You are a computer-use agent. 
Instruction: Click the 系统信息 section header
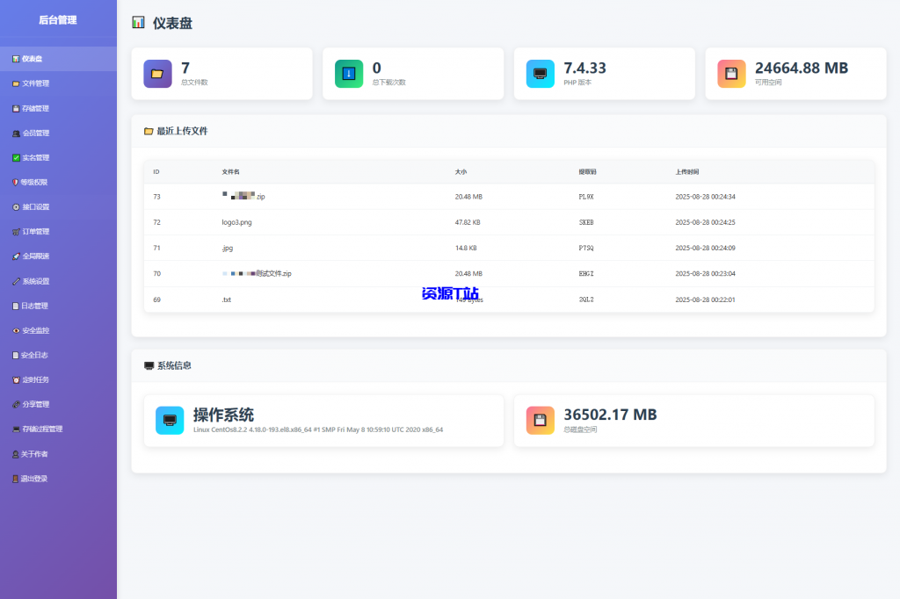172,365
